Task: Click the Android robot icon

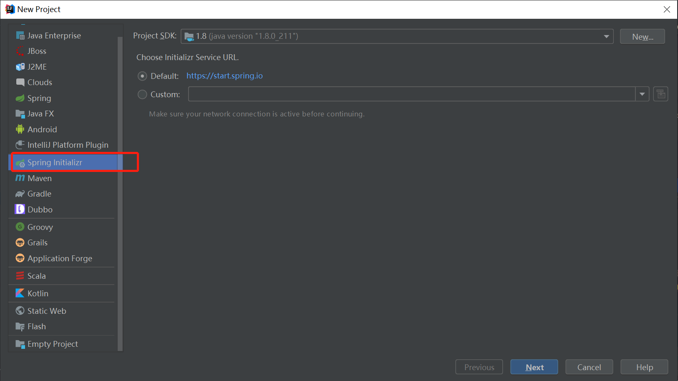Action: coord(20,129)
